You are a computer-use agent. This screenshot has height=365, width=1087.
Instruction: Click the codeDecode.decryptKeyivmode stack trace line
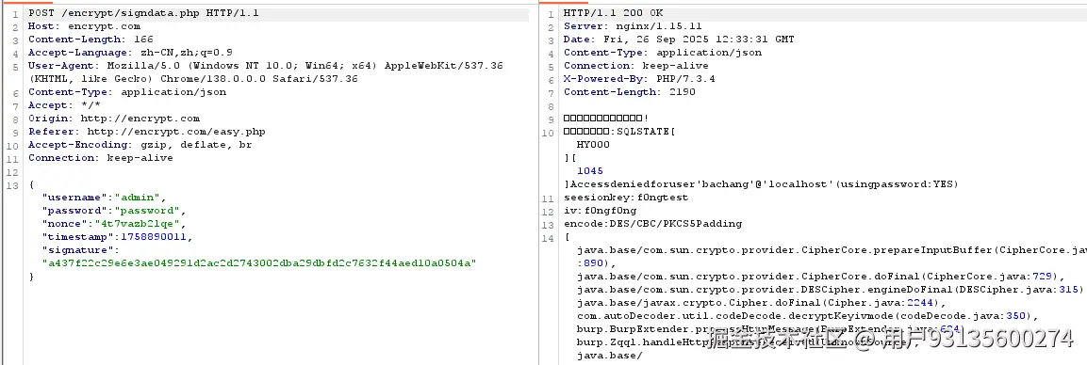807,316
